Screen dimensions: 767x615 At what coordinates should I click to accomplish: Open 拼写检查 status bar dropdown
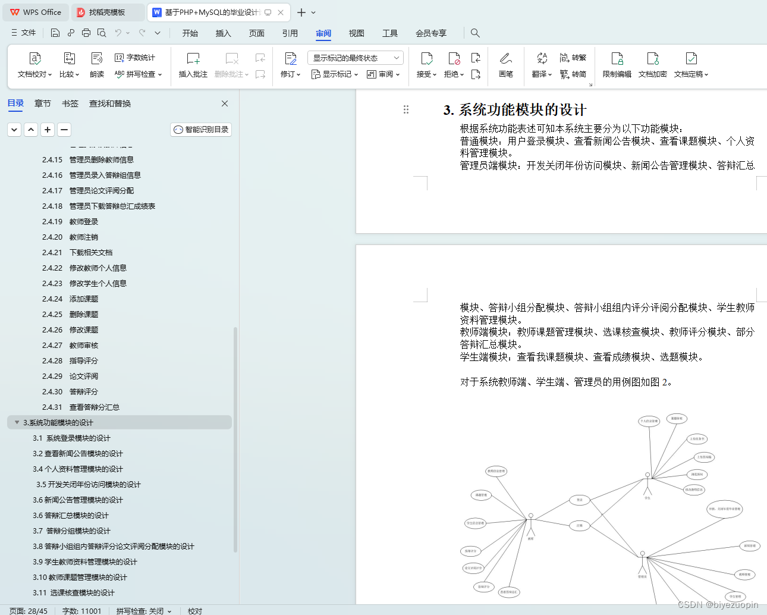tap(169, 611)
